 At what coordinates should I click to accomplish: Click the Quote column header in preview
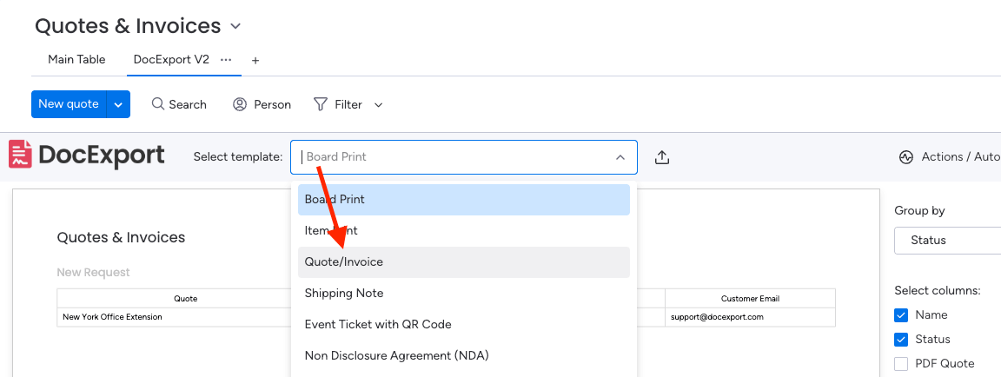(186, 299)
